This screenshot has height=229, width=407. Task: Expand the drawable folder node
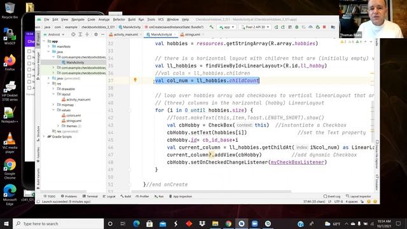53,89
